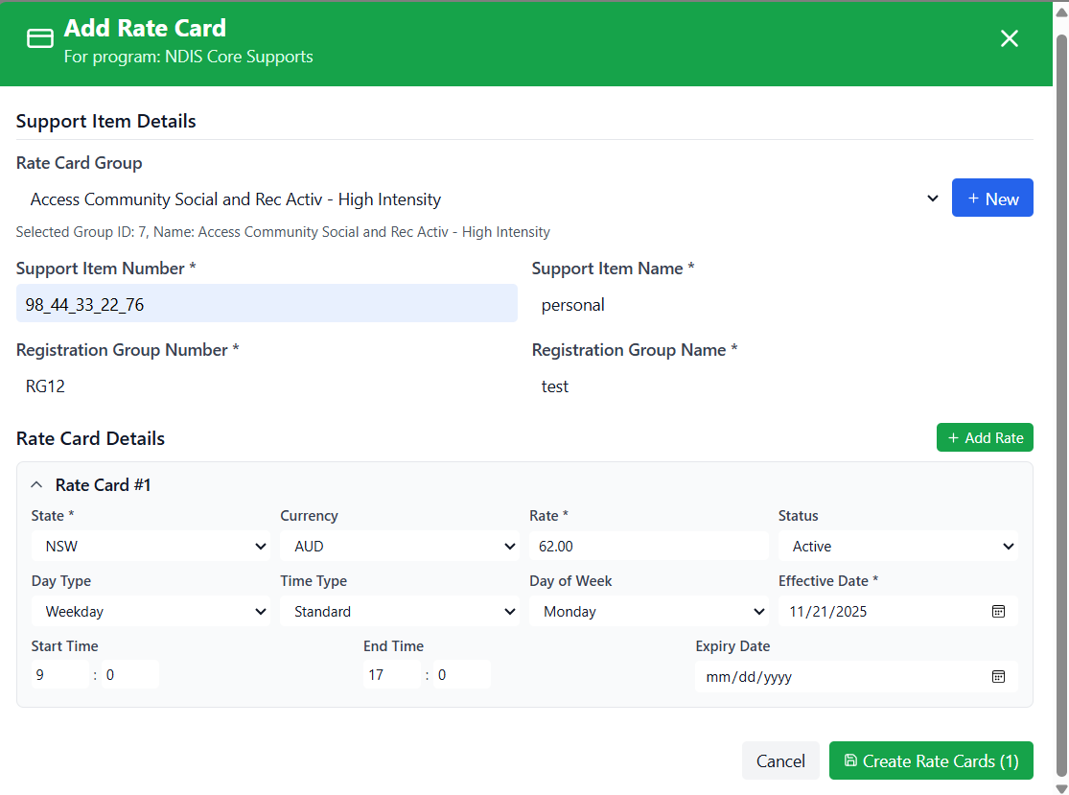Screen dimensions: 1069x795
Task: Expand the Status dropdown showing Active
Action: pyautogui.click(x=897, y=547)
